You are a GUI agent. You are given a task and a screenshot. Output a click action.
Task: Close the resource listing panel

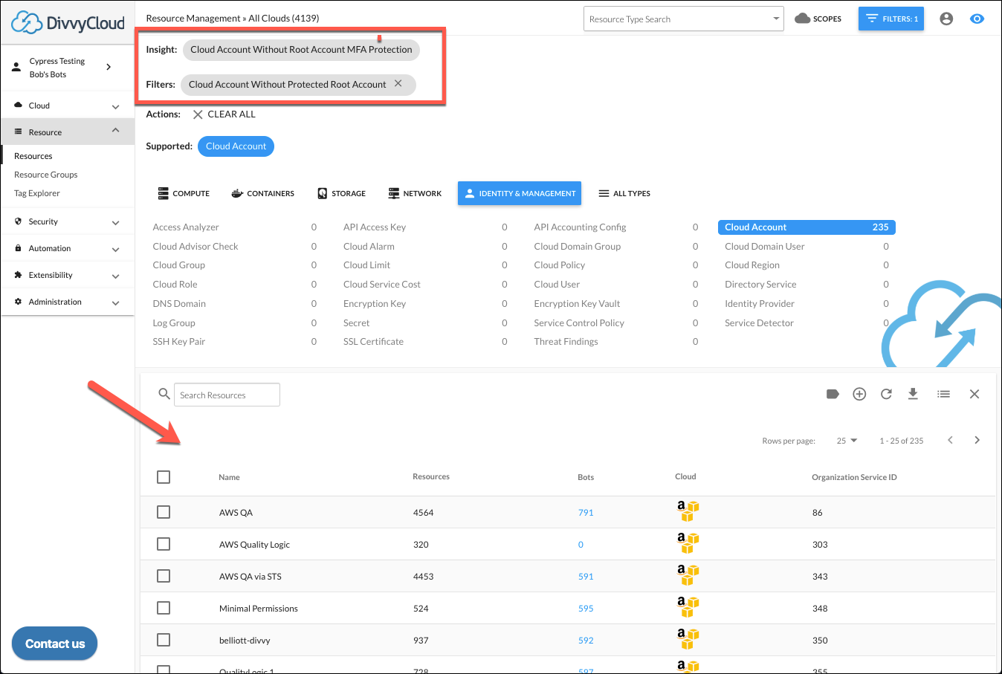pos(974,394)
